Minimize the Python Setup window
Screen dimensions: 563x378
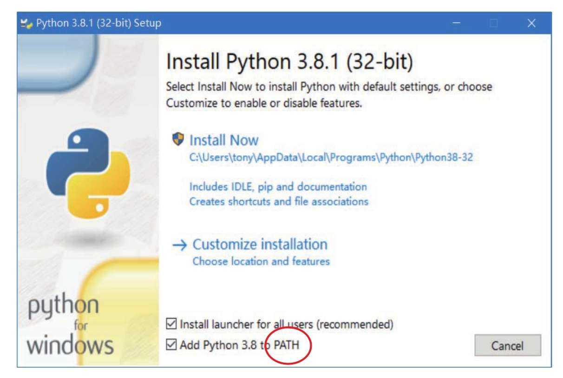[457, 23]
